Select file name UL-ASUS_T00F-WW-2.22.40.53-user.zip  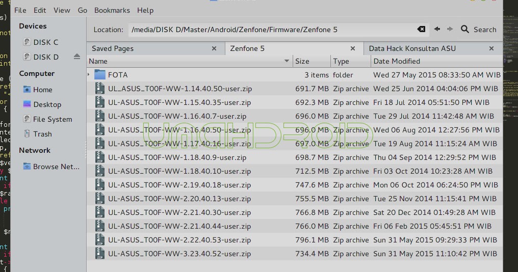coord(179,240)
